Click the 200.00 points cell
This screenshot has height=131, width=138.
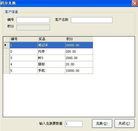point(79,52)
